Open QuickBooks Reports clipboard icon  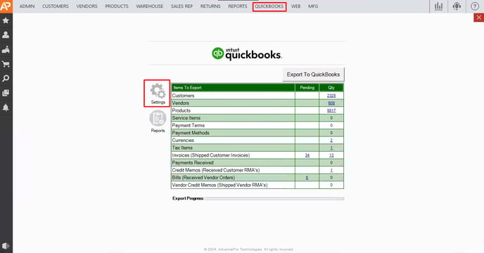tap(158, 122)
